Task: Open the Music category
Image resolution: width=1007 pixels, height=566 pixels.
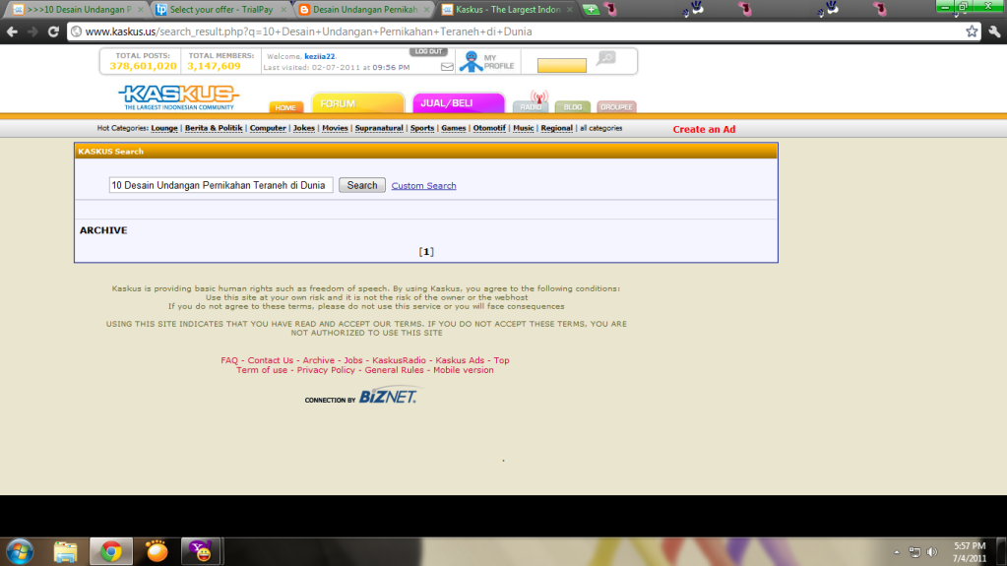Action: (524, 129)
